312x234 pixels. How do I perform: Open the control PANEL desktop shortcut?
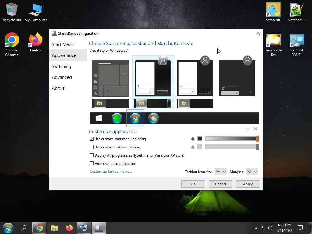tap(297, 45)
